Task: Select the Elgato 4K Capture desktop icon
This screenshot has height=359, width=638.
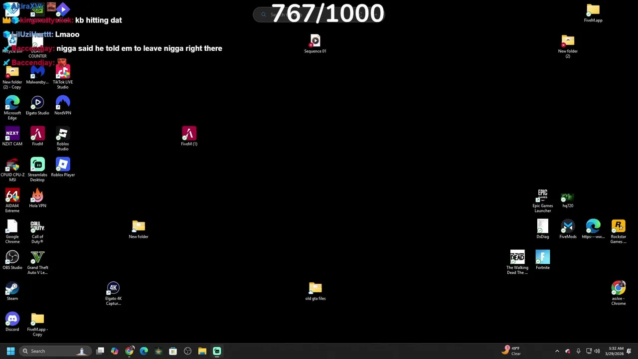Action: point(113,293)
